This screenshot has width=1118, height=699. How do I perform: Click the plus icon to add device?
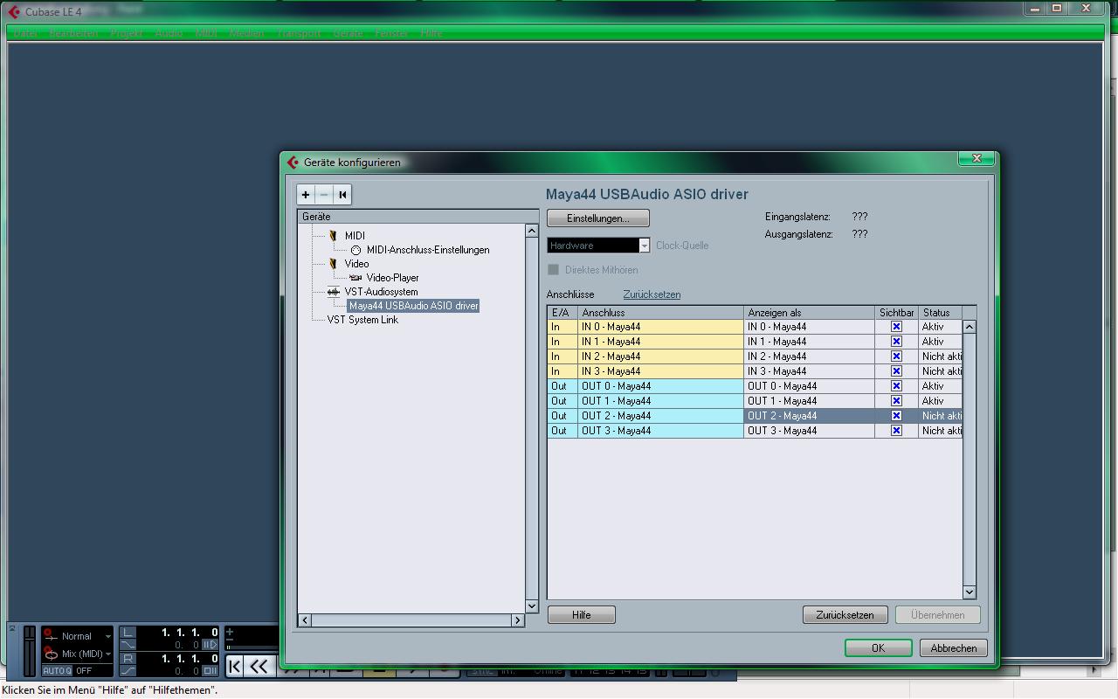click(306, 195)
